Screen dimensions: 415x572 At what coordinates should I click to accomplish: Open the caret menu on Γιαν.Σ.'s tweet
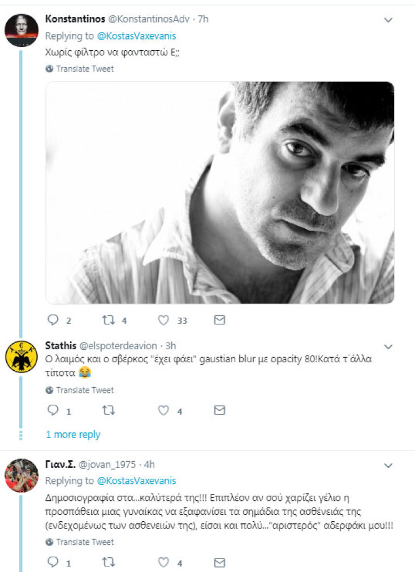click(388, 465)
